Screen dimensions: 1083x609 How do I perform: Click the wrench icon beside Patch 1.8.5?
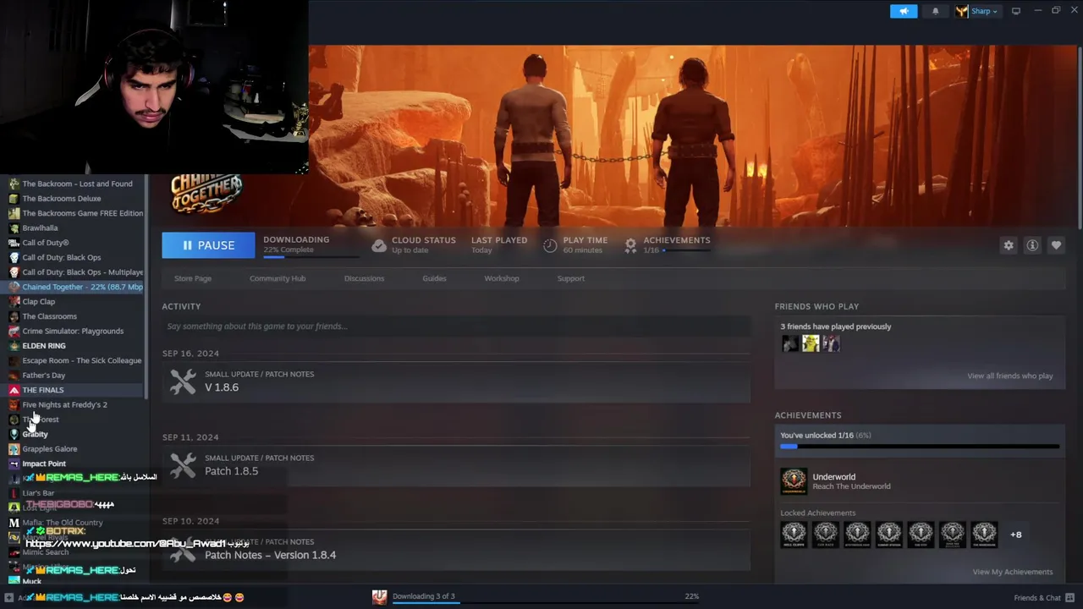click(x=182, y=465)
